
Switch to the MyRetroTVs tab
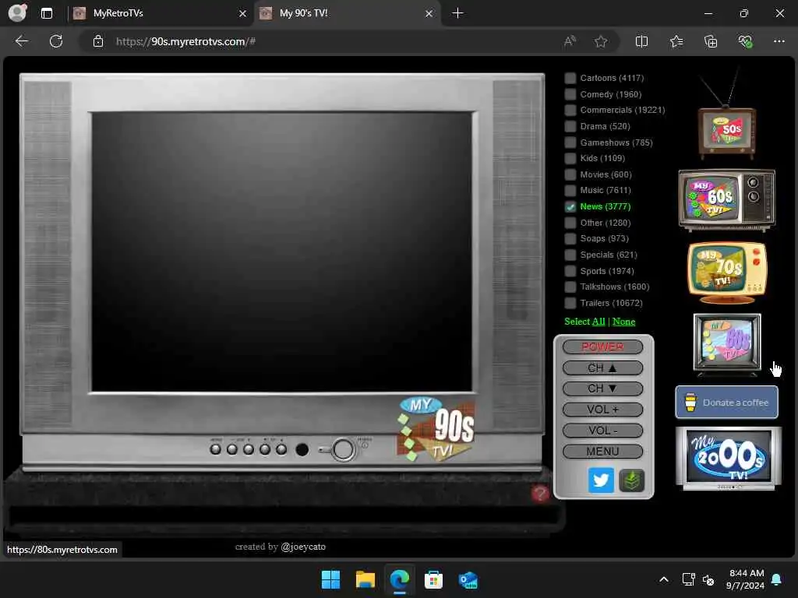pos(160,14)
